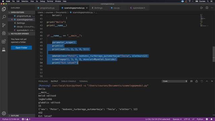Click the errors and warnings status indicator
Image resolution: width=215 pixels, height=121 pixels.
click(26, 119)
